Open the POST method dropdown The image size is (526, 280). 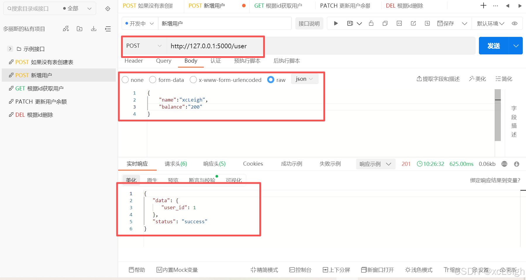[x=144, y=46]
